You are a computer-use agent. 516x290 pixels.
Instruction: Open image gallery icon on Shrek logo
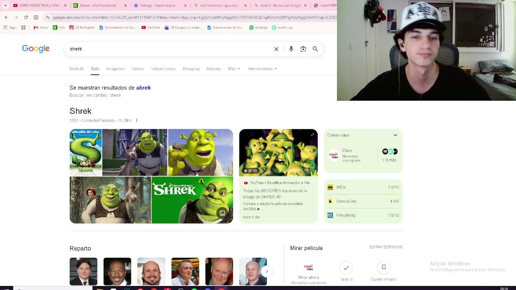(x=222, y=213)
